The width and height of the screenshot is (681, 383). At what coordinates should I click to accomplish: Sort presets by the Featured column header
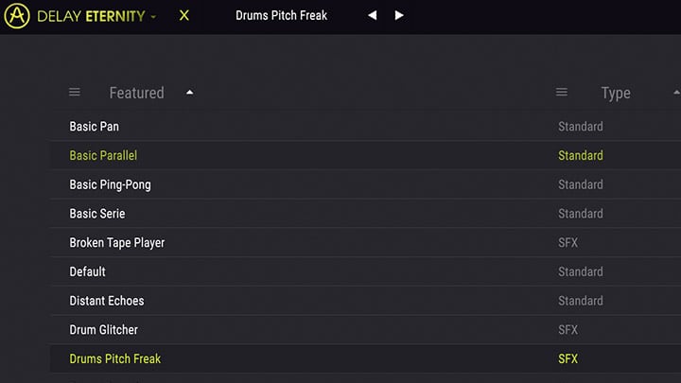(137, 93)
